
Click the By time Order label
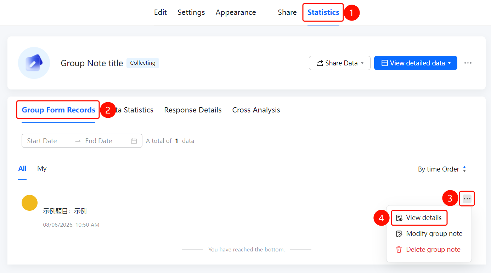(x=439, y=169)
